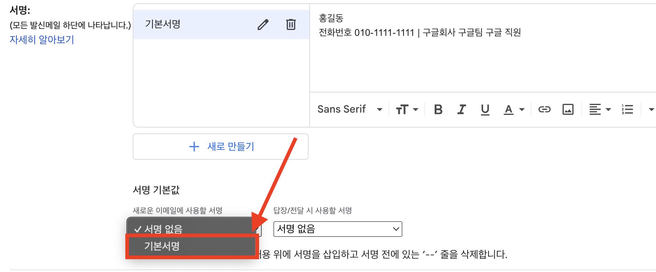
Task: Apply Bold formatting to the signature text
Action: (438, 109)
